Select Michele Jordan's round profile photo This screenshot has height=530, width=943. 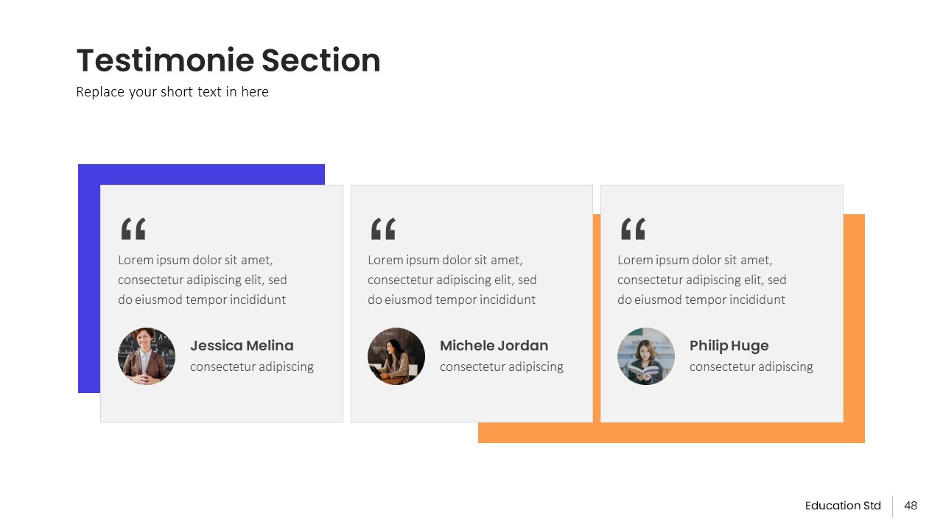[x=396, y=356]
